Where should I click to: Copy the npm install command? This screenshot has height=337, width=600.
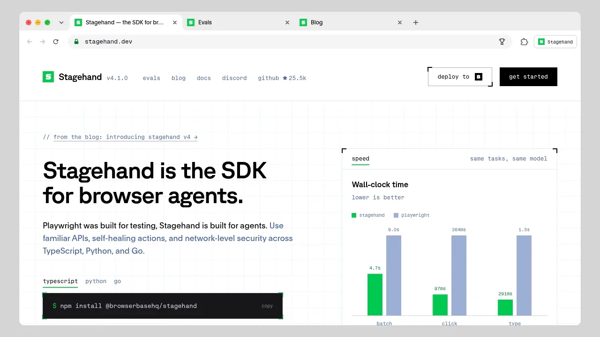267,306
